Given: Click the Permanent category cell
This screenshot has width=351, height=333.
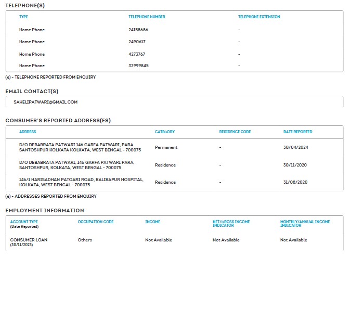Looking at the screenshot, I should point(166,147).
